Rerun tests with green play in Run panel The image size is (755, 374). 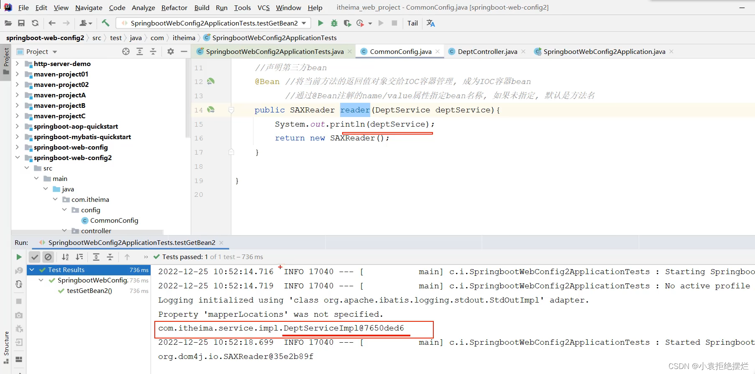pyautogui.click(x=19, y=257)
